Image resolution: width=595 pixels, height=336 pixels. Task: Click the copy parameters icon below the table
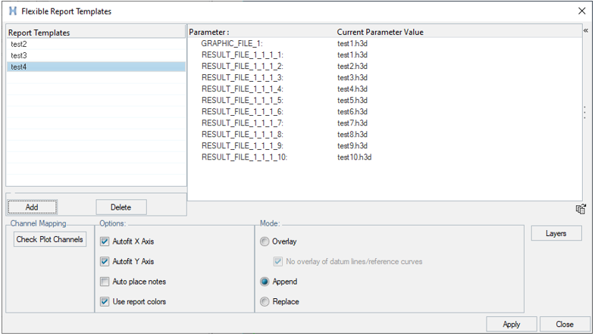pos(581,209)
